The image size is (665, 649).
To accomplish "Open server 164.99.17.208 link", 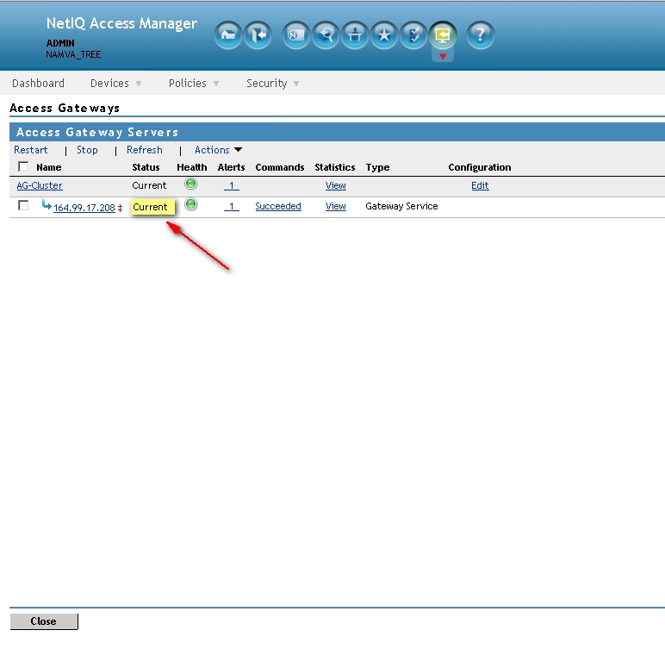I will [84, 208].
